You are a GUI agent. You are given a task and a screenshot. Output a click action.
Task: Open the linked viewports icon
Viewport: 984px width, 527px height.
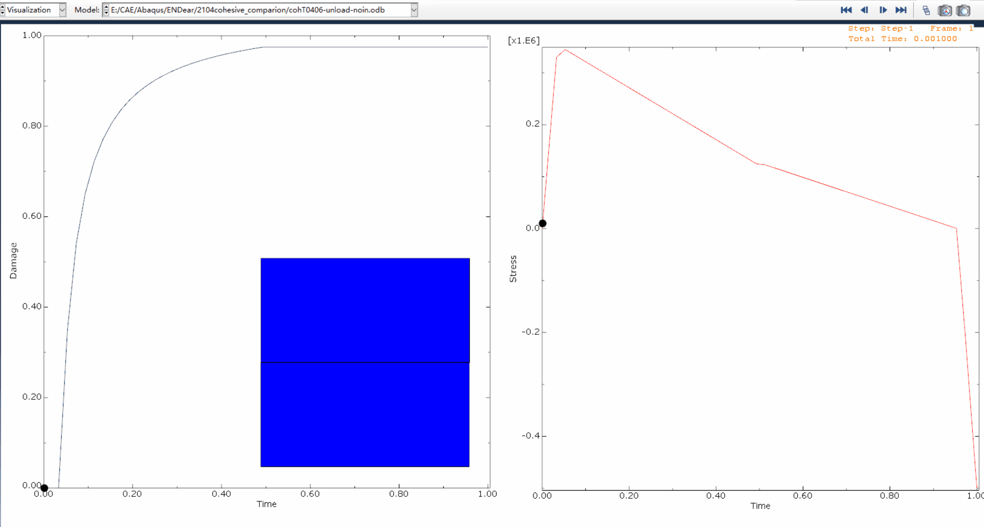[x=926, y=10]
